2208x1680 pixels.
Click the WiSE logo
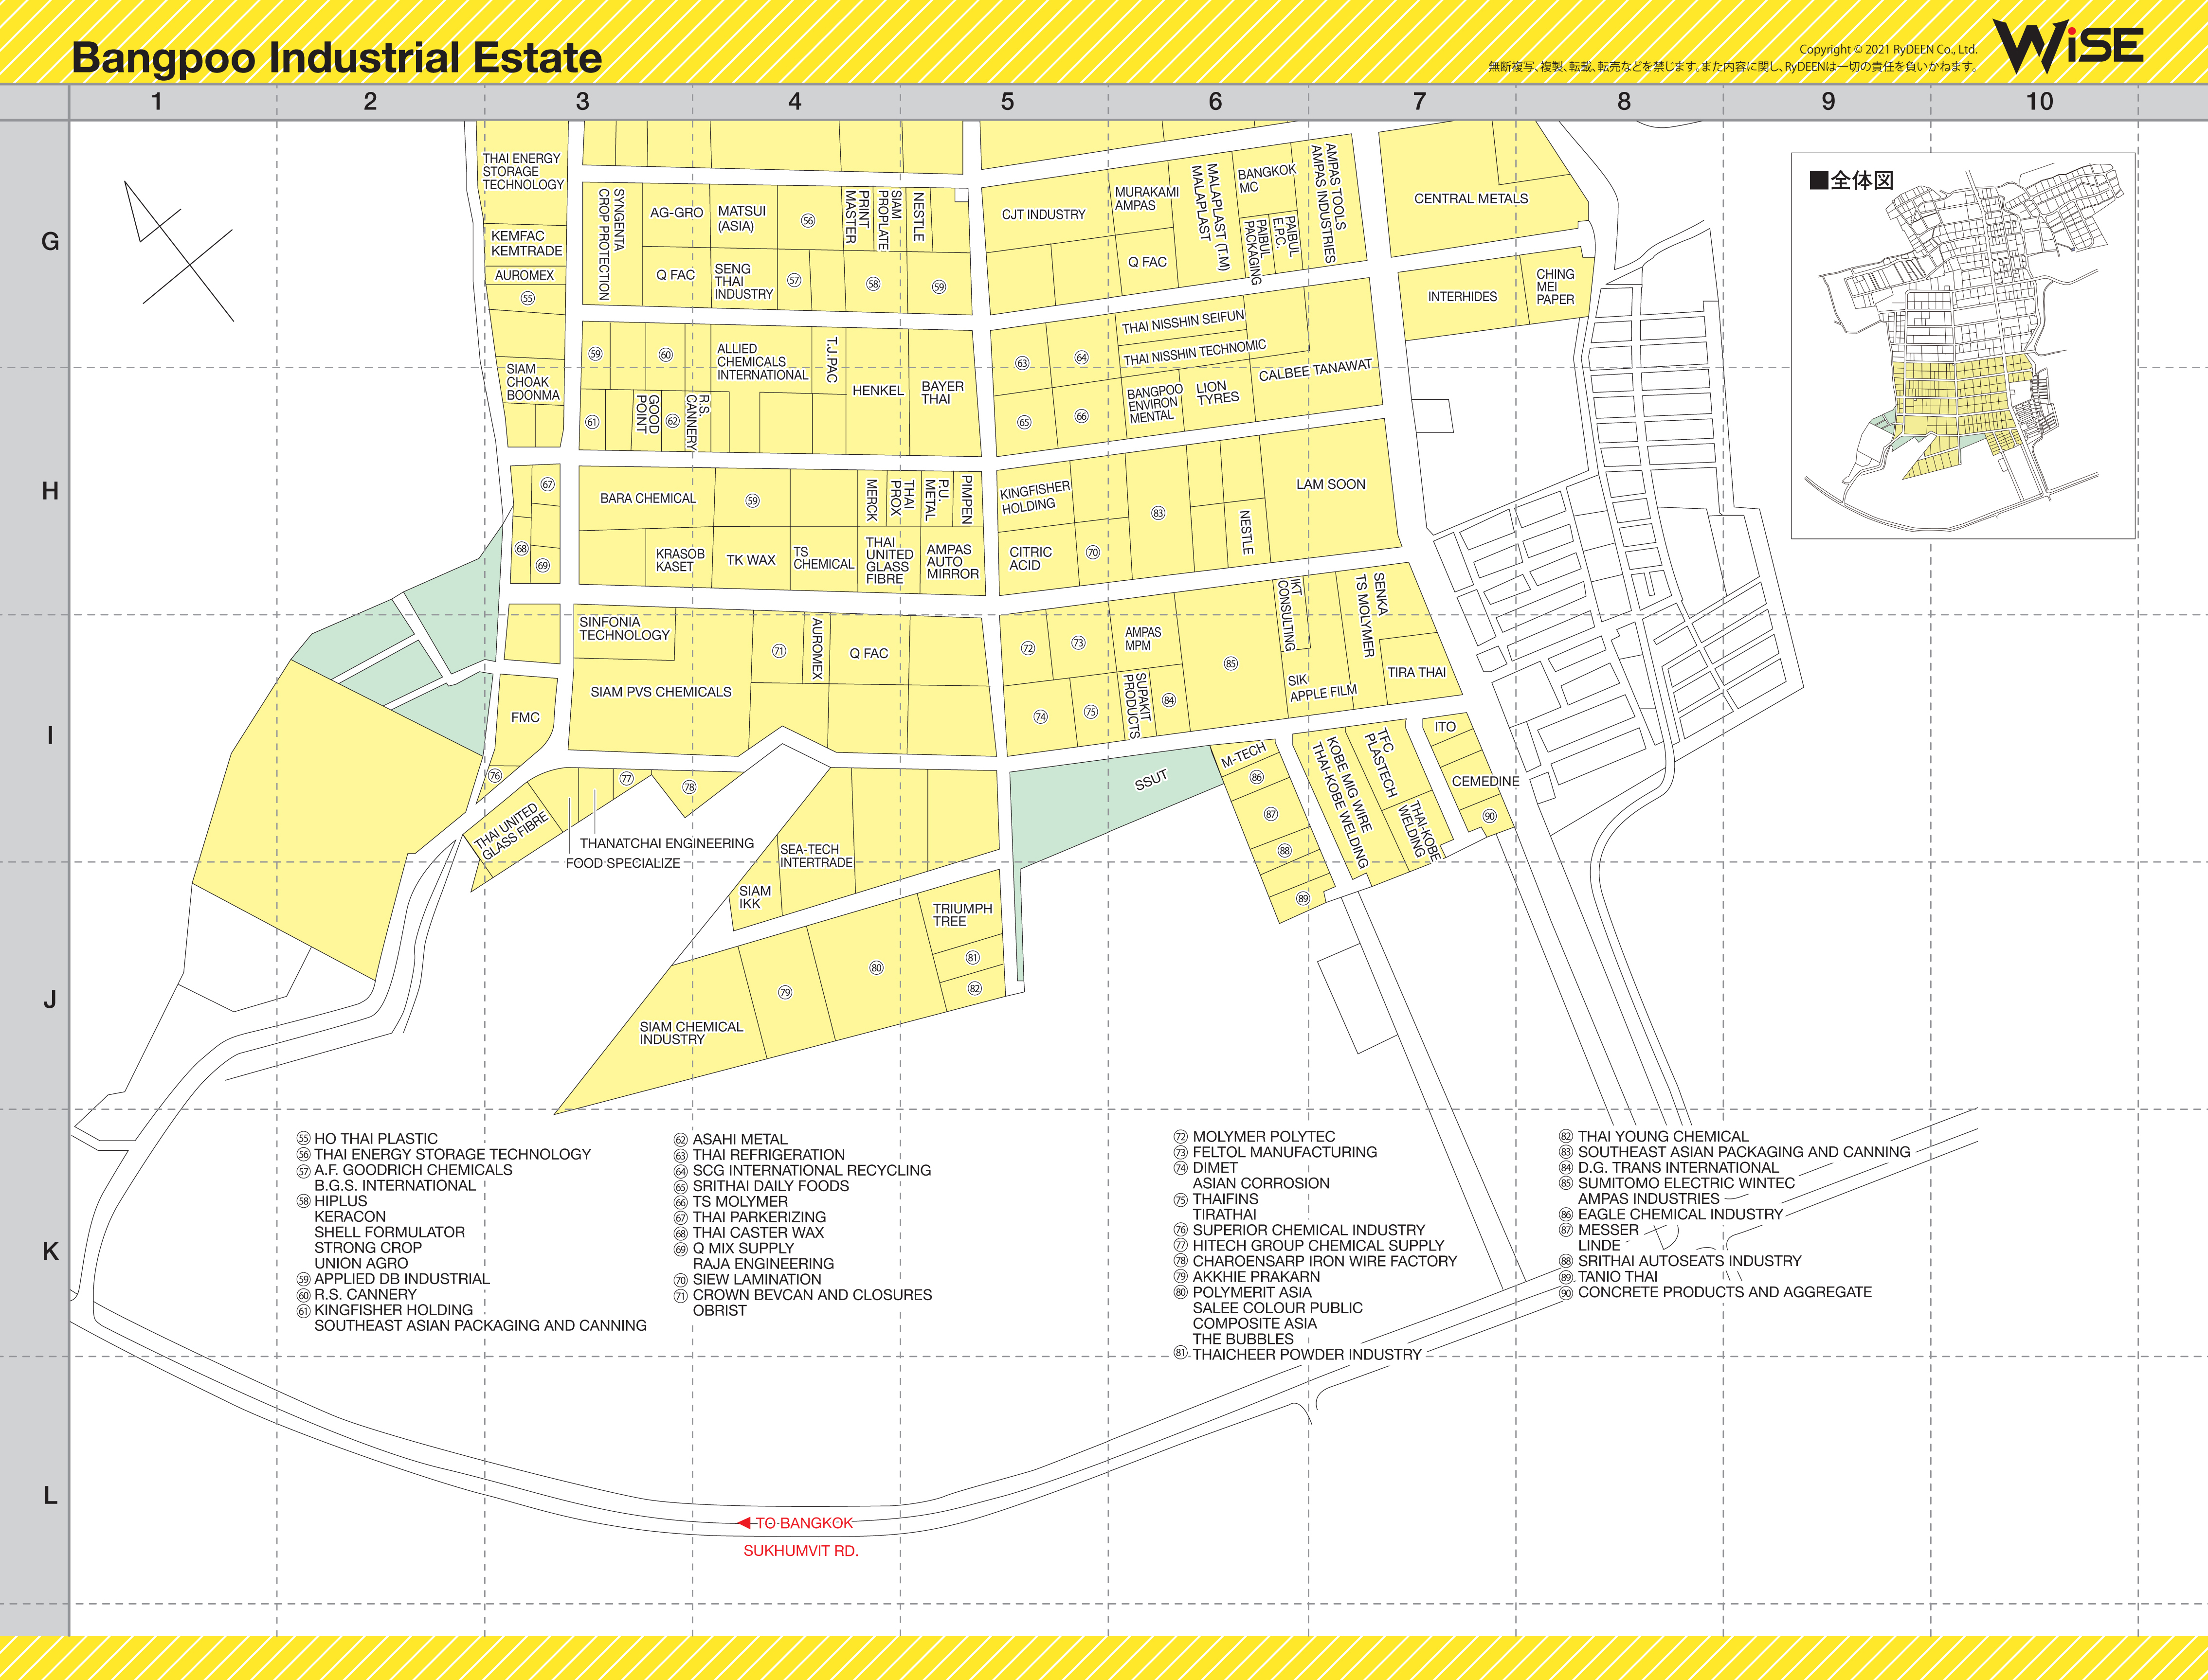point(2067,46)
